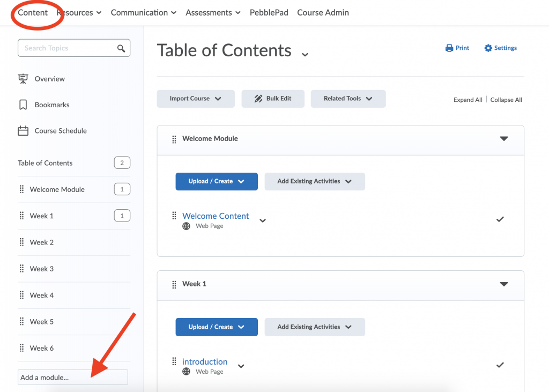Select the Bookmarks bookmark icon

click(23, 105)
